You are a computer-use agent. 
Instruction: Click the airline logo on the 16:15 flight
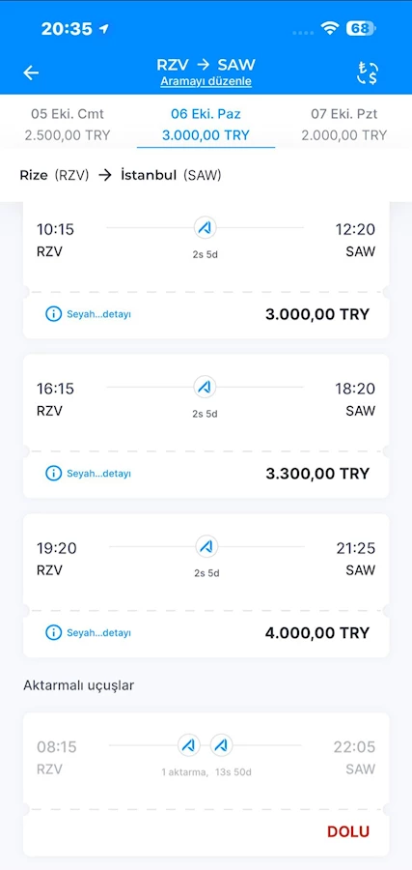coord(206,387)
